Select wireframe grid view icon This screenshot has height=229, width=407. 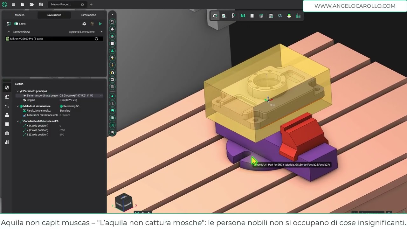112,125
